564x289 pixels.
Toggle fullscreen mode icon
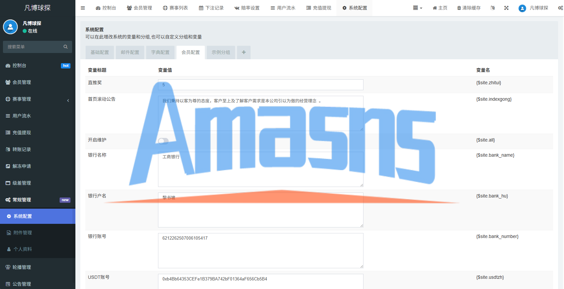[506, 8]
